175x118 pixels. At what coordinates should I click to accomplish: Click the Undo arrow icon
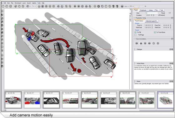28,6
